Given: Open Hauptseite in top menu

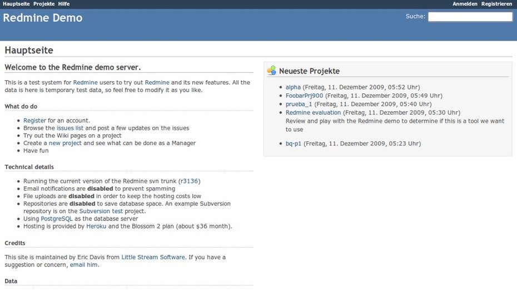Looking at the screenshot, I should 16,4.
